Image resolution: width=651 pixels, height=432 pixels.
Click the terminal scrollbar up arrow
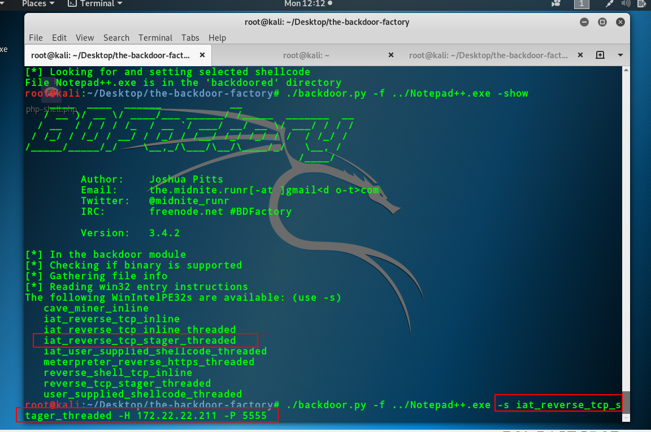626,70
